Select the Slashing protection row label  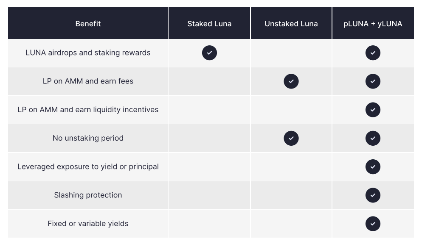click(88, 195)
